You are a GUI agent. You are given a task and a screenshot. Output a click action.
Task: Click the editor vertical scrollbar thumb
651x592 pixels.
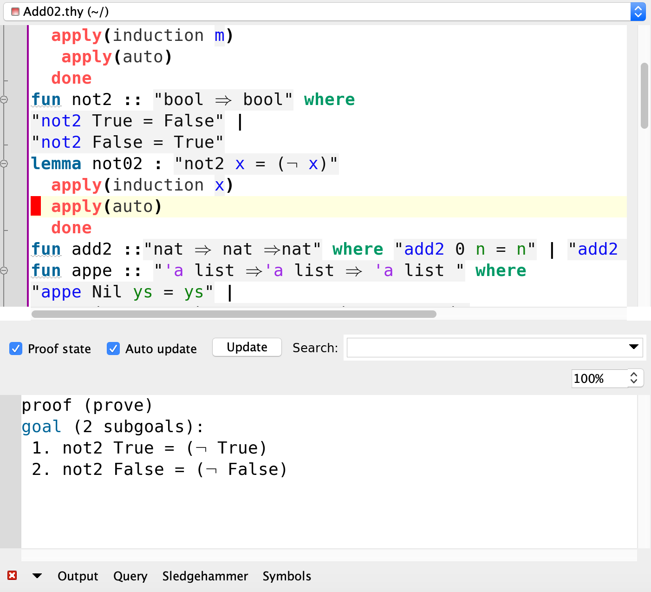click(x=644, y=95)
